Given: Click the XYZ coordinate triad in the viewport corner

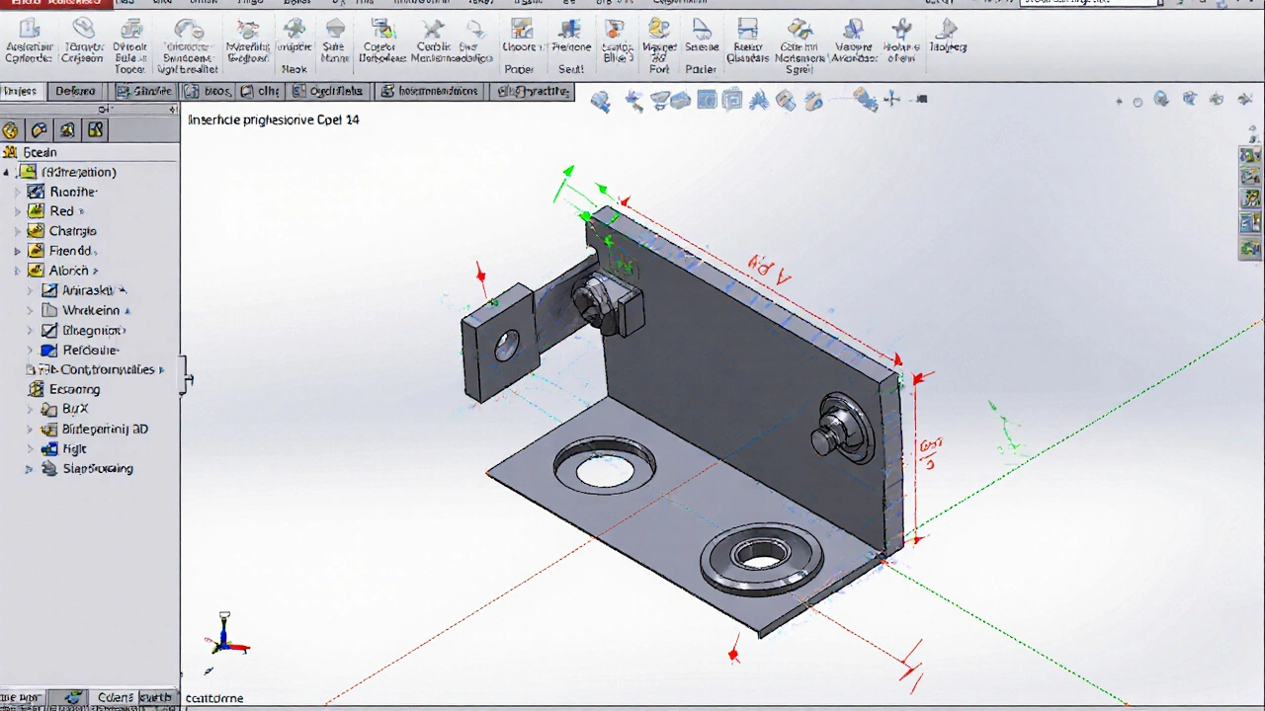Looking at the screenshot, I should click(226, 634).
